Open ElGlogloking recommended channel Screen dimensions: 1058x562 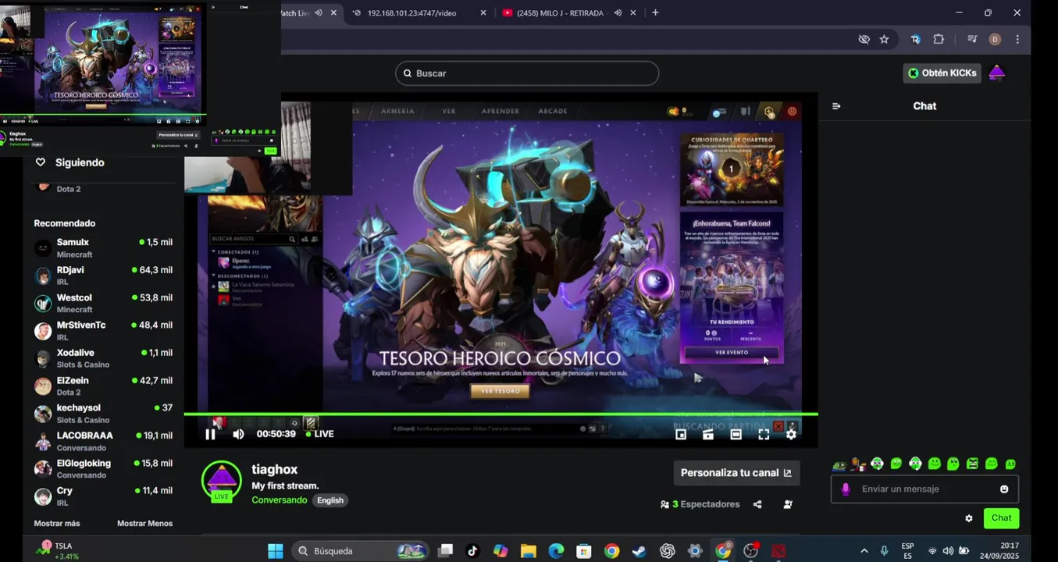[103, 468]
